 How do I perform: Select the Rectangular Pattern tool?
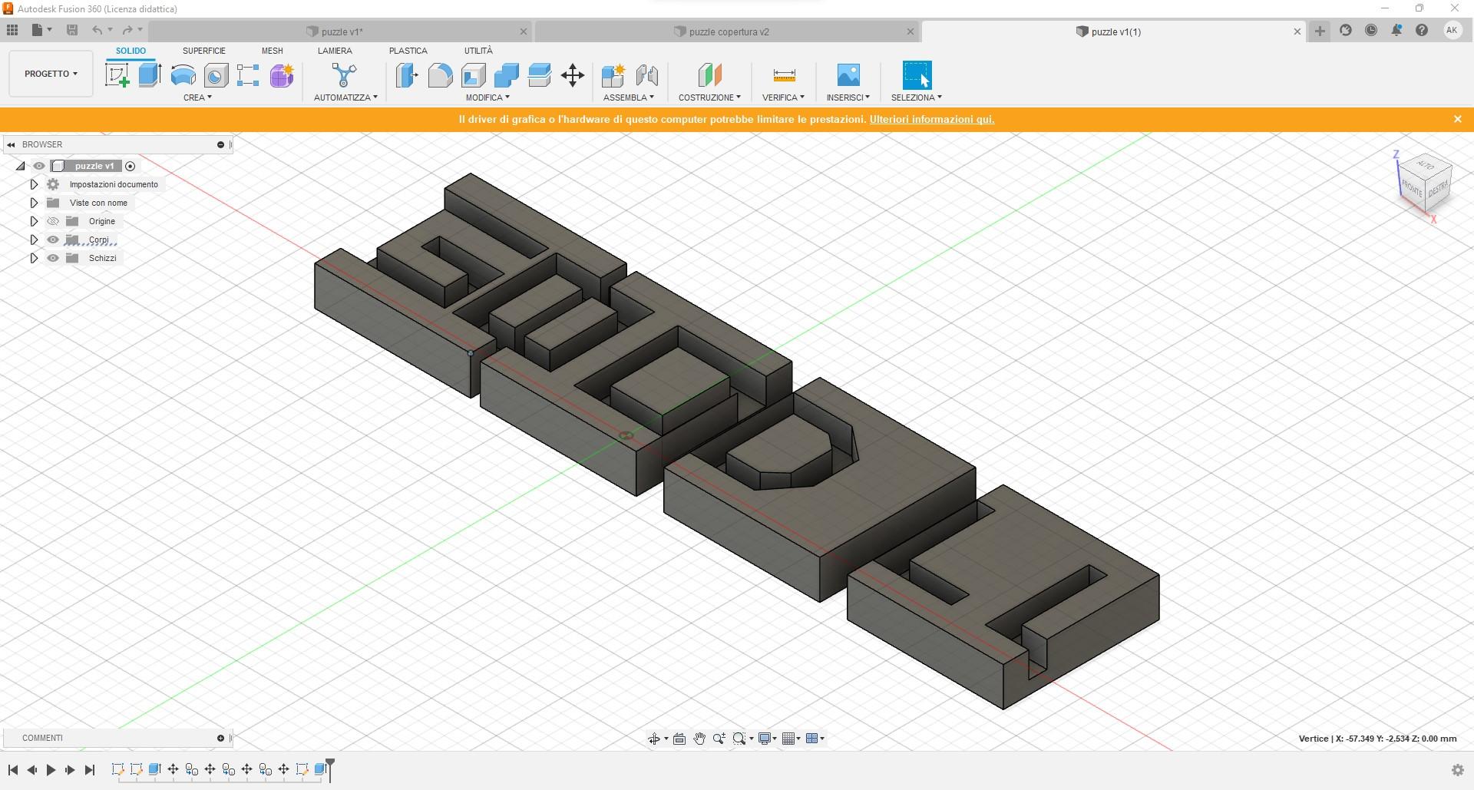(x=248, y=75)
